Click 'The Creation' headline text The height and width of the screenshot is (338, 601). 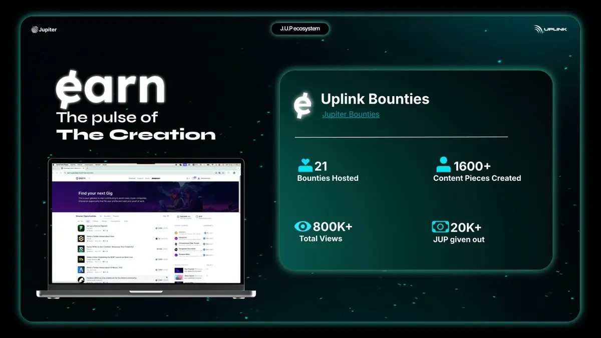point(136,135)
